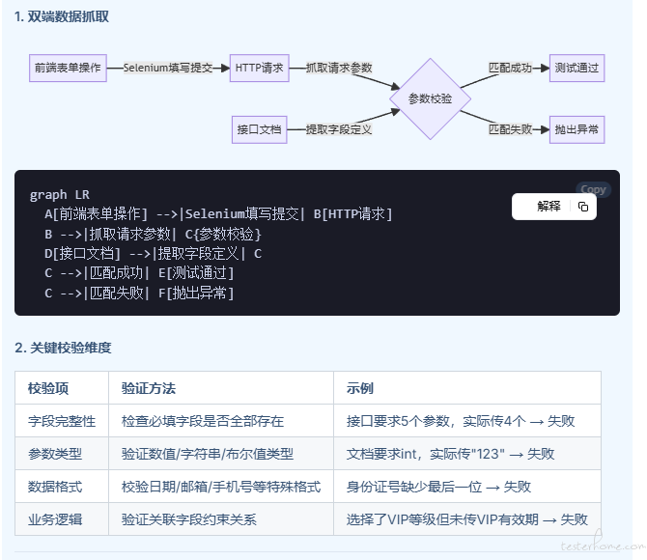647x560 pixels.
Task: Click the 数据格式 table cell
Action: tap(62, 487)
